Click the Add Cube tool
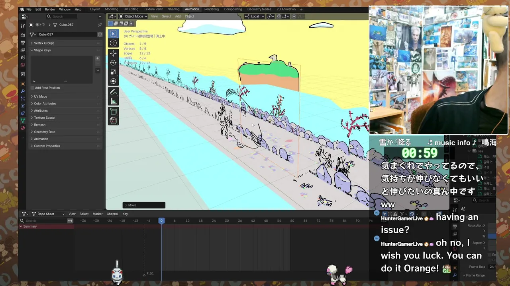The image size is (510, 286). 113,112
